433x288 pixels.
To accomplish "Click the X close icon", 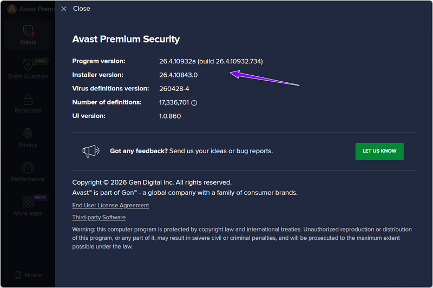I will pyautogui.click(x=64, y=9).
